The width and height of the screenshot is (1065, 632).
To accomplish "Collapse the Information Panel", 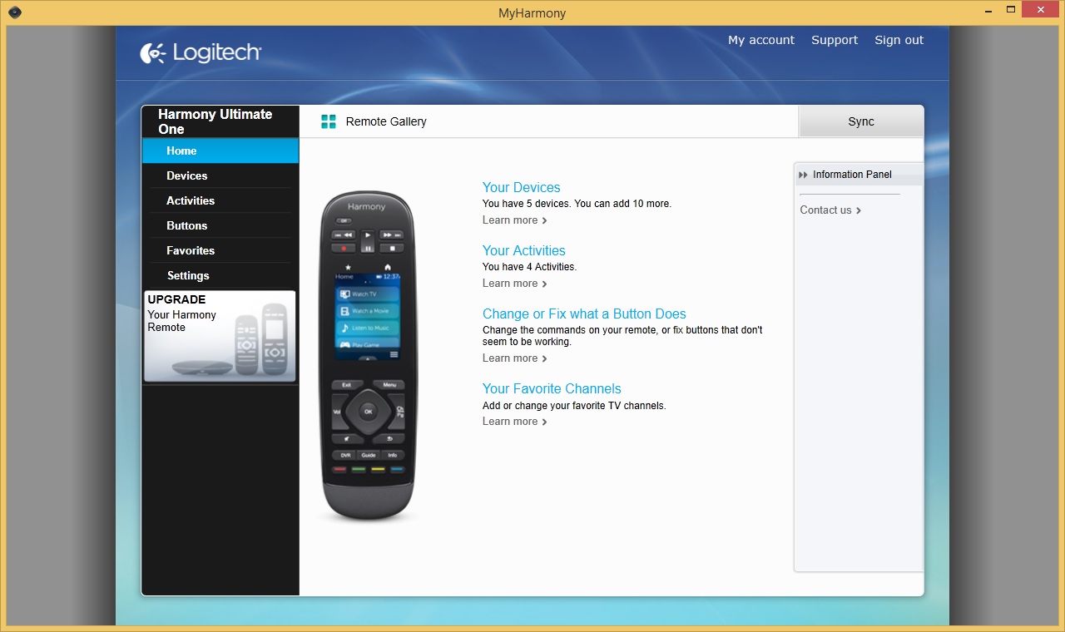I will coord(803,175).
